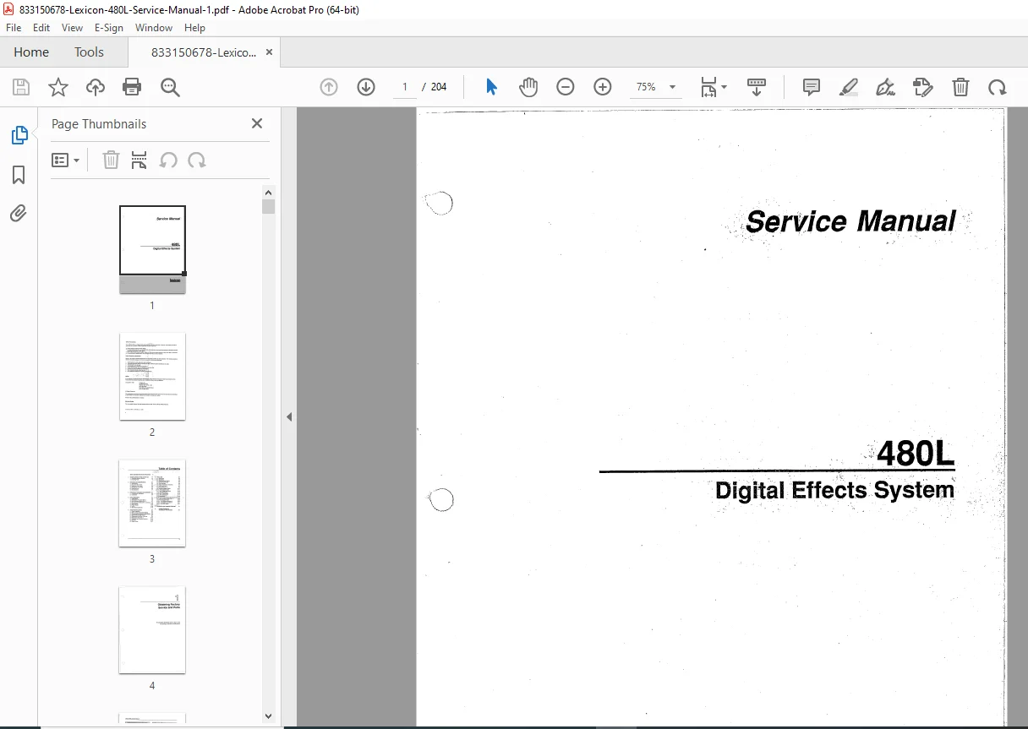The height and width of the screenshot is (729, 1028).
Task: Delete page with trash toolbar icon
Action: pyautogui.click(x=960, y=87)
